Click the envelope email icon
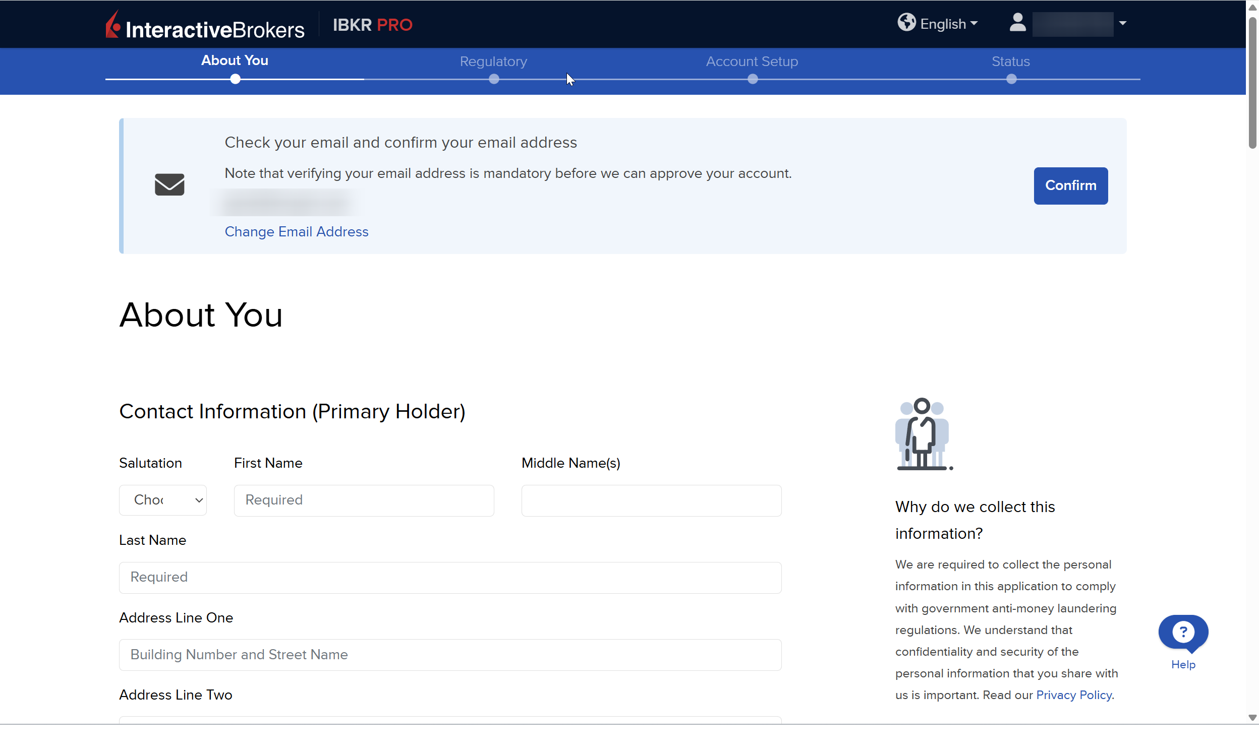 pyautogui.click(x=169, y=184)
